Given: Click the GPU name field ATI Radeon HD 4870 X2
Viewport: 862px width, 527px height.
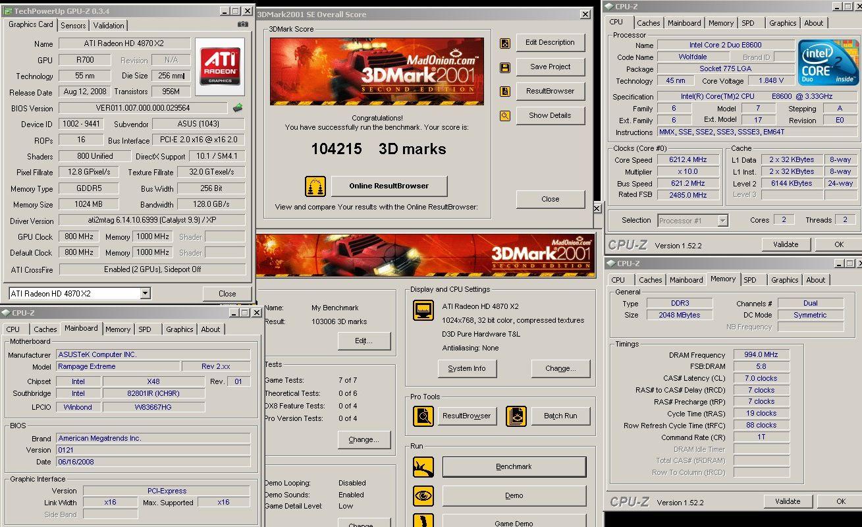Looking at the screenshot, I should 124,44.
